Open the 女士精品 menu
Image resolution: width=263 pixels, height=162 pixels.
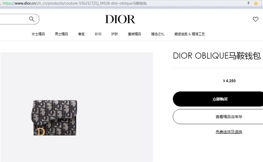tap(38, 34)
